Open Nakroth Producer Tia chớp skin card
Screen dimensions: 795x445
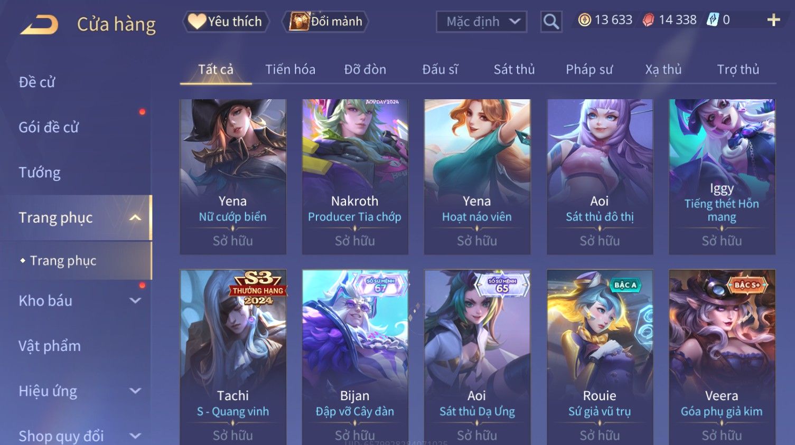coord(355,177)
